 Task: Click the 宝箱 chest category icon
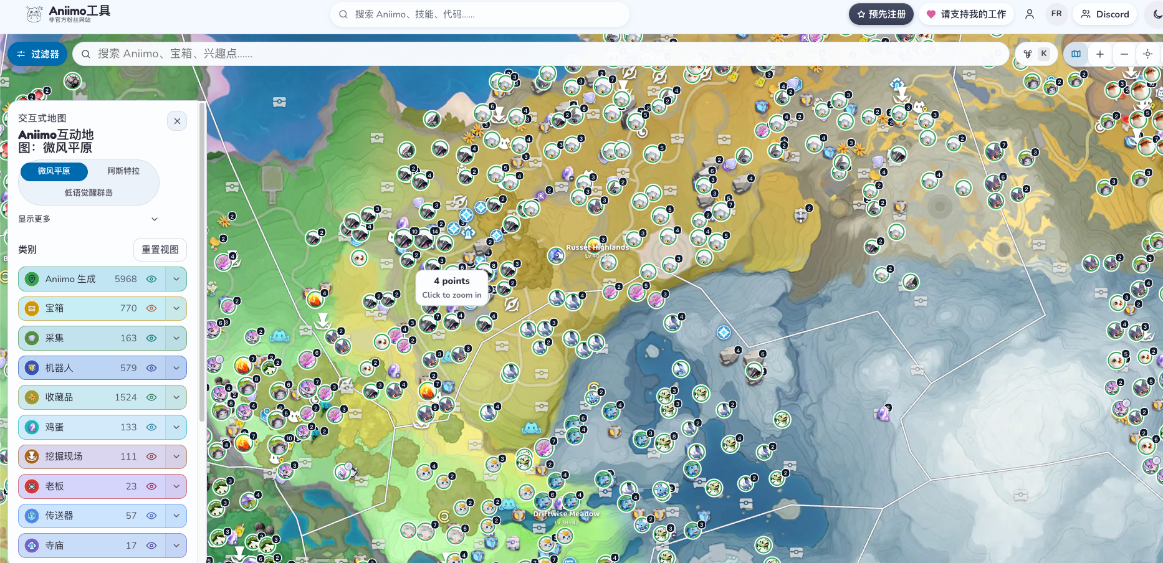tap(32, 308)
